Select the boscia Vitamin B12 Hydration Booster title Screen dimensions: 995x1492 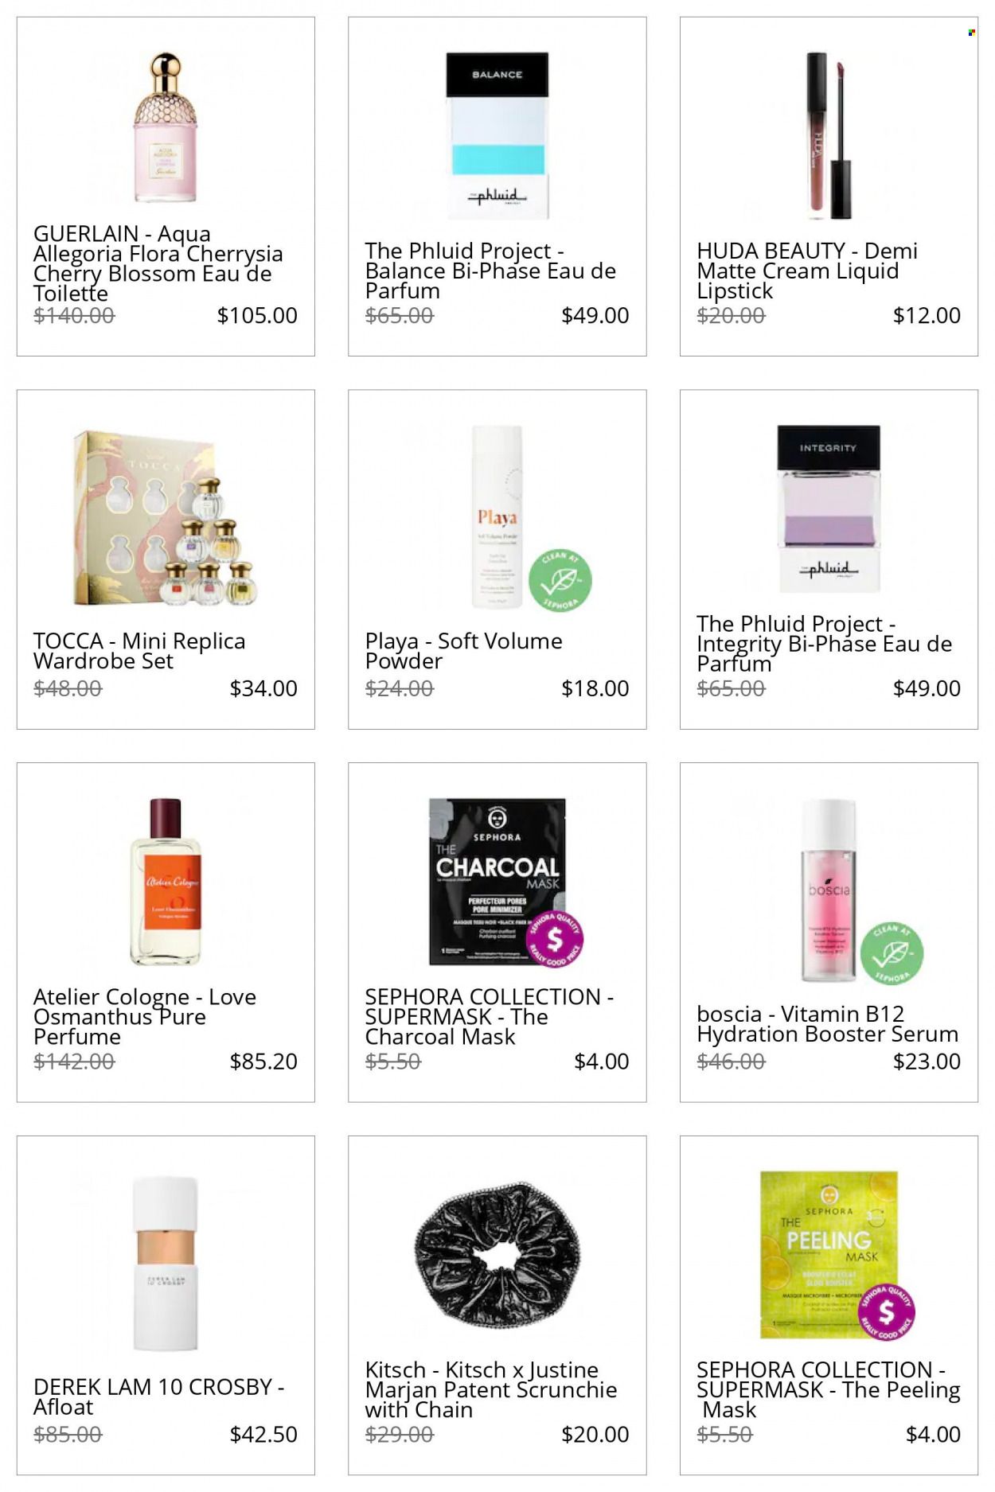pos(827,1024)
